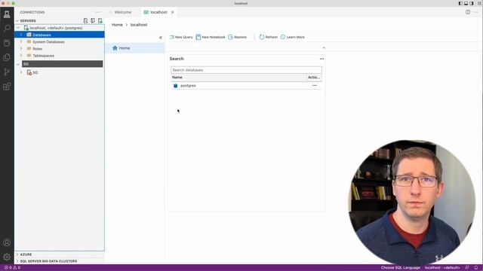The image size is (483, 271).
Task: Open Connections panel more actions menu
Action: [97, 12]
